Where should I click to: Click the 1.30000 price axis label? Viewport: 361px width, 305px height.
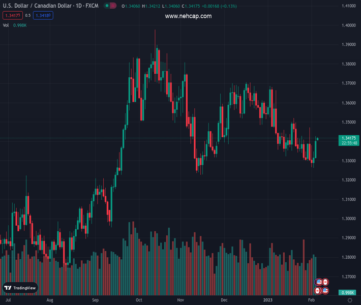tap(349, 219)
